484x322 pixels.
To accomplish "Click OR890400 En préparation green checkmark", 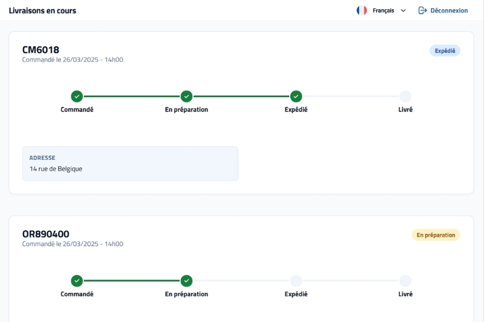I will pyautogui.click(x=187, y=281).
